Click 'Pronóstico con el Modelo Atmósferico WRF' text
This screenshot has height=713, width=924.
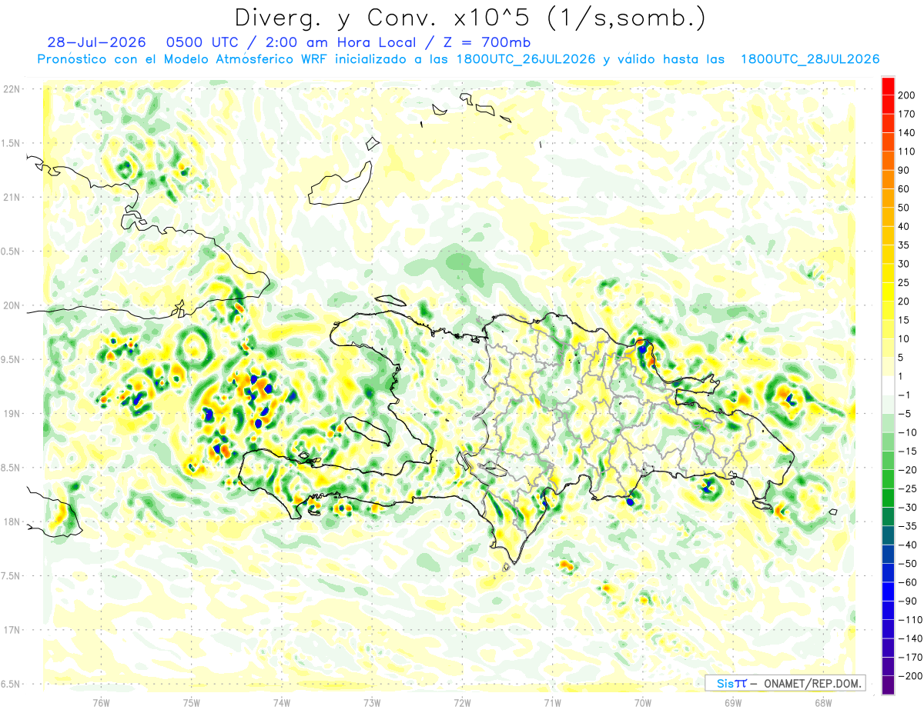184,59
